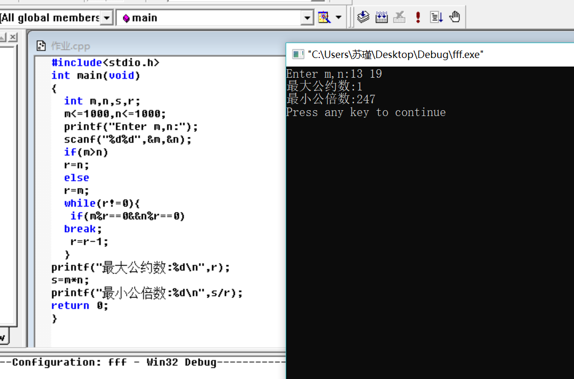Click the console title path fff.exe
Screen dimensions: 574x379
coord(395,54)
